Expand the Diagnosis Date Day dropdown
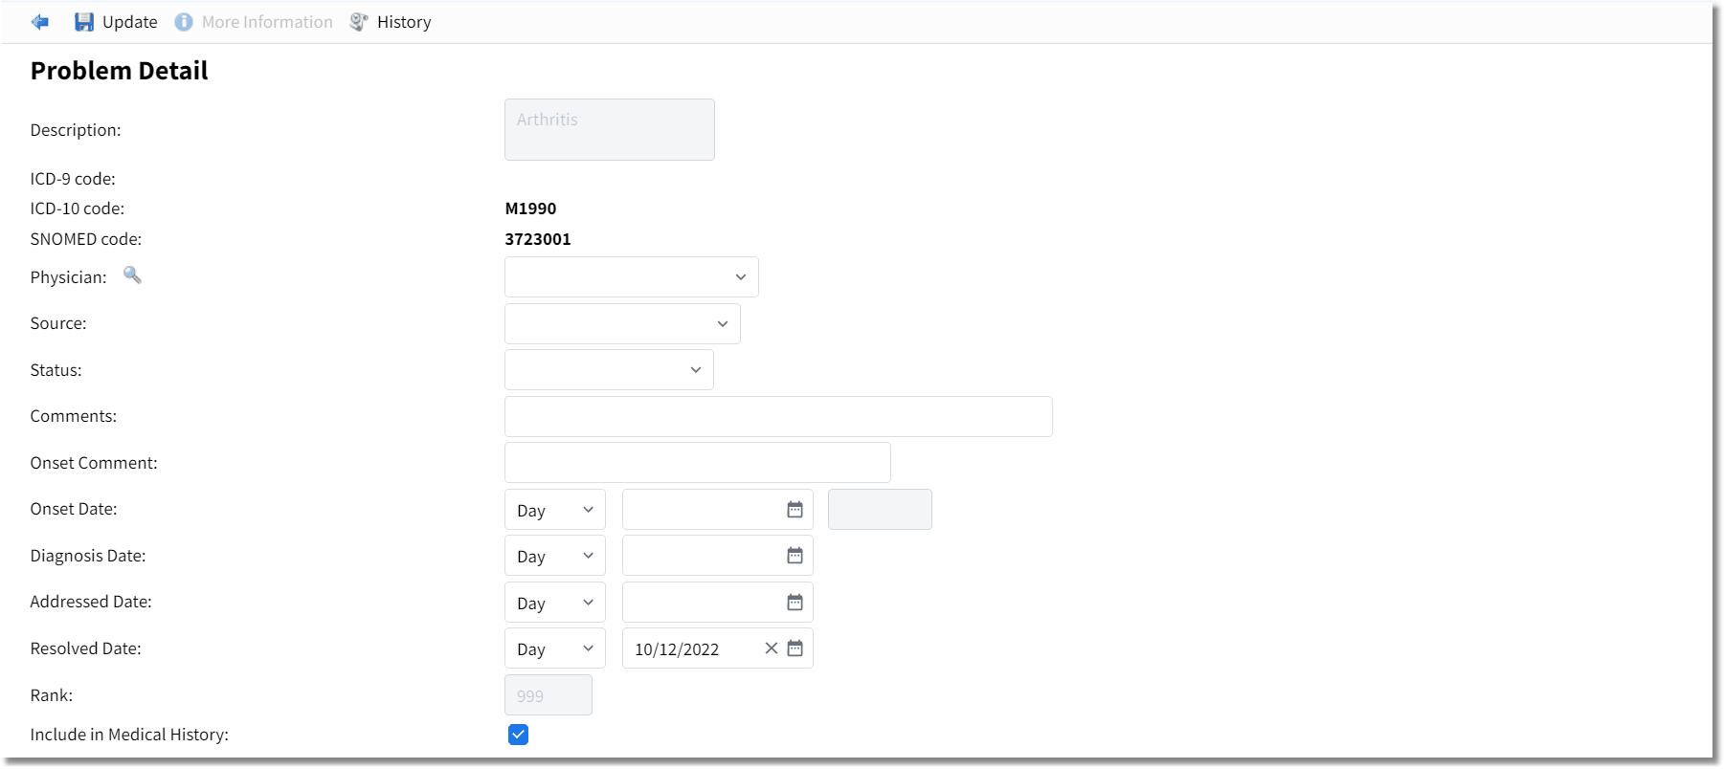The height and width of the screenshot is (769, 1724). pos(555,556)
